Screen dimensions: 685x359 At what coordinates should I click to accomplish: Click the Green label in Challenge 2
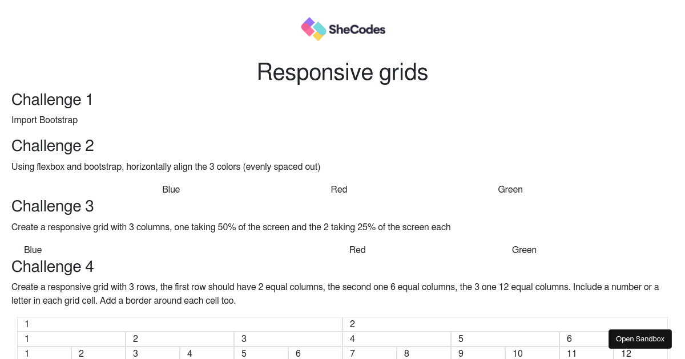pos(510,189)
